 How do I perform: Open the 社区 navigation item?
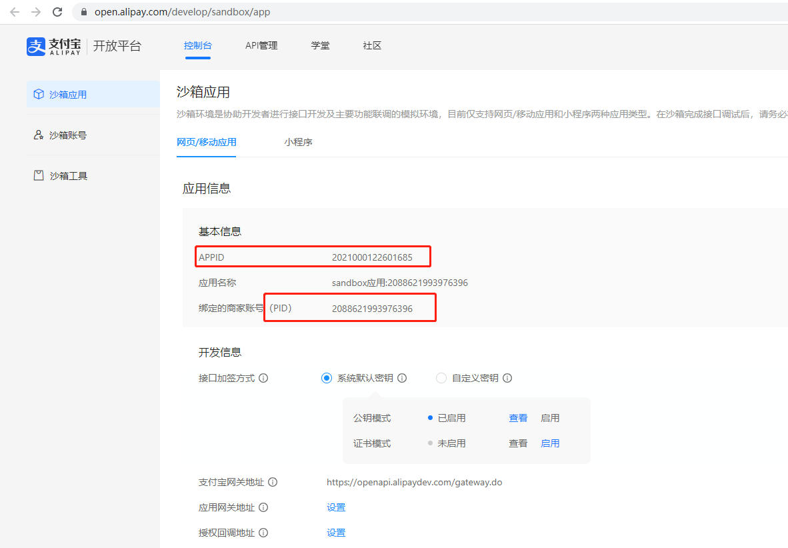click(372, 45)
